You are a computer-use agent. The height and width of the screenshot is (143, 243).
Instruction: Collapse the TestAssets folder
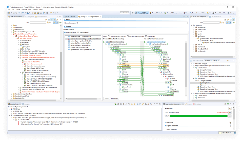click(x=192, y=25)
